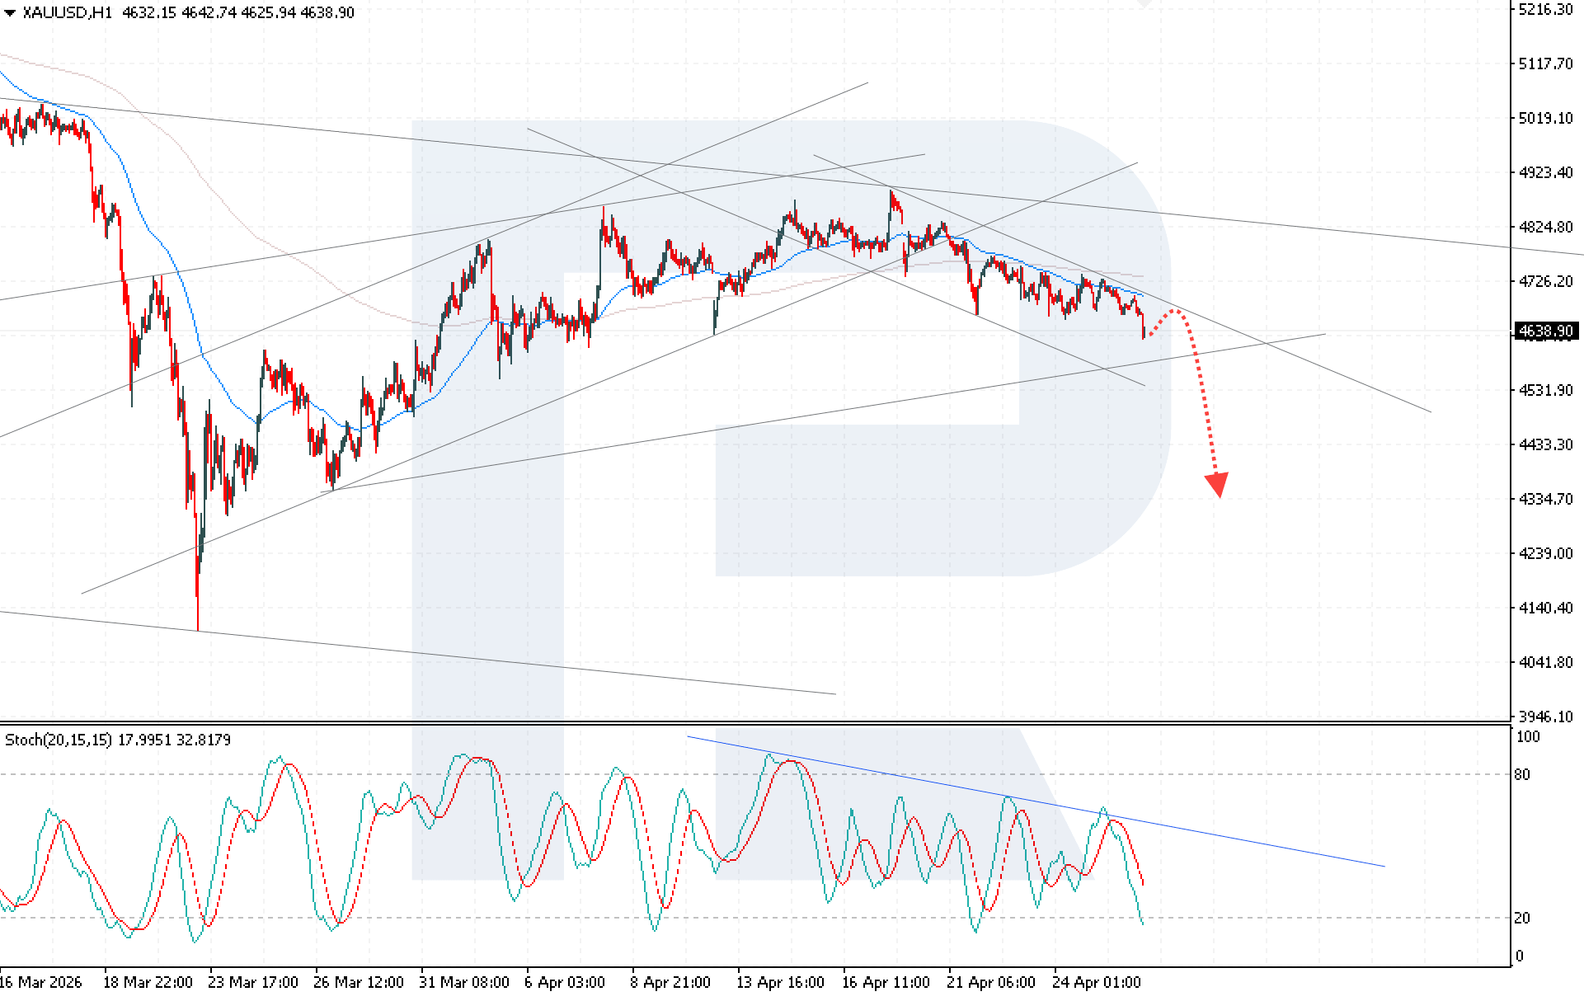Click the 8 Apr 21:00 time label
Image resolution: width=1584 pixels, height=1001 pixels.
pos(670,982)
